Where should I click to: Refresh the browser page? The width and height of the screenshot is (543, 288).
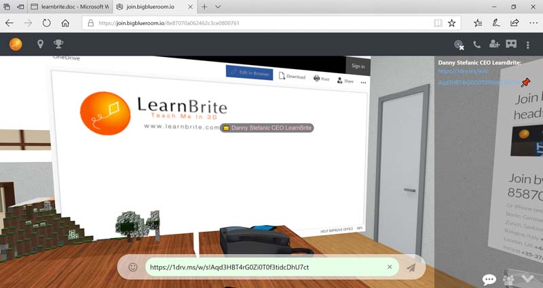(x=46, y=23)
